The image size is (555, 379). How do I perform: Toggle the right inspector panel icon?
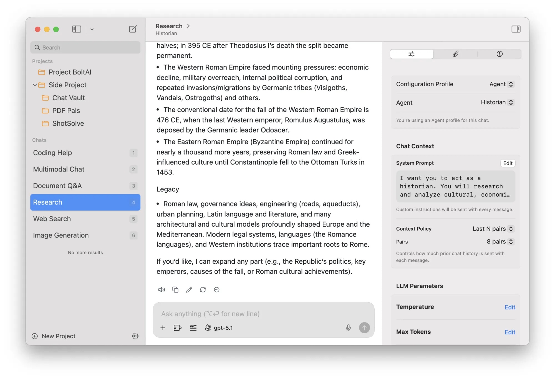pos(516,29)
